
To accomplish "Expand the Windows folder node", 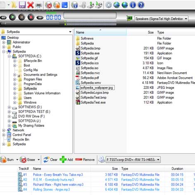I will [x=15, y=102].
